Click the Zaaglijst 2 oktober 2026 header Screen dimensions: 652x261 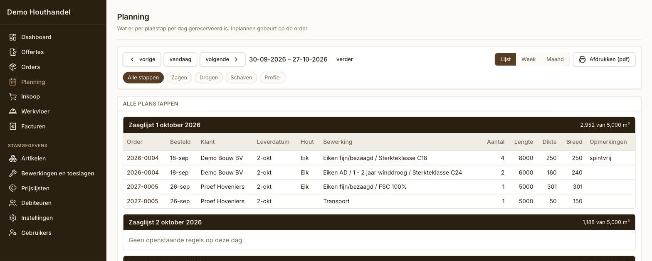(x=379, y=222)
